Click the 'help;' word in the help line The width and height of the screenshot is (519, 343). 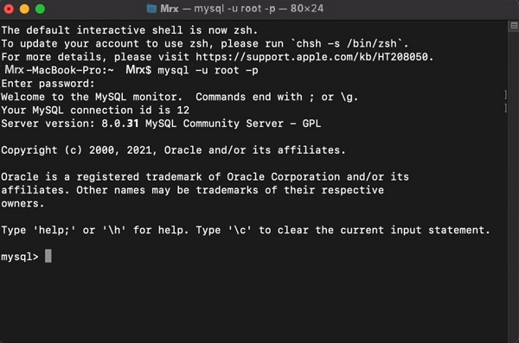point(54,230)
